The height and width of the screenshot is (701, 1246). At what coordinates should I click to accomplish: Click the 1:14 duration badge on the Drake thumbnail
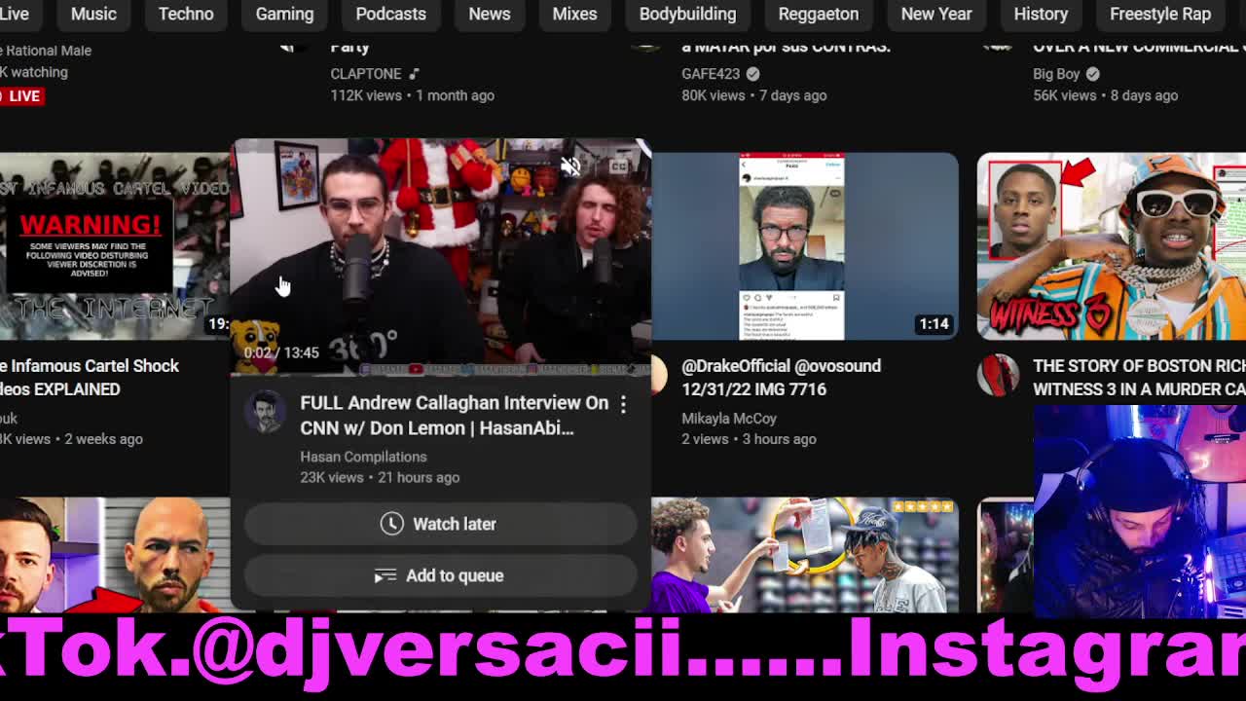[x=934, y=323]
